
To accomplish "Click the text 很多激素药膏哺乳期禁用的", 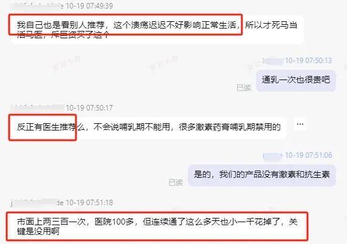I will coord(230,127).
